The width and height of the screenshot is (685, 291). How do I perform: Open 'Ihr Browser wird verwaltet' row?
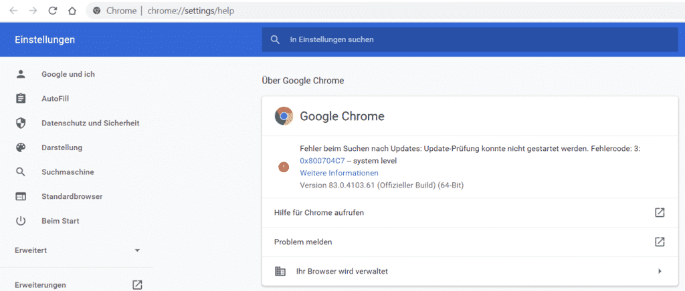(470, 272)
